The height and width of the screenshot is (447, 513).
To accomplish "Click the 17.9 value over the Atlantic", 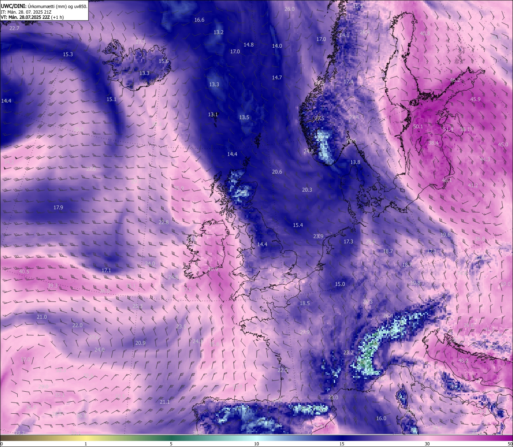I will [58, 207].
